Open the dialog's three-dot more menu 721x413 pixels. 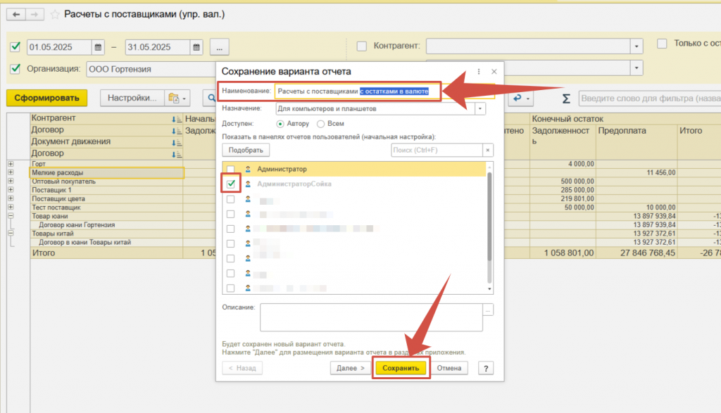pyautogui.click(x=479, y=72)
